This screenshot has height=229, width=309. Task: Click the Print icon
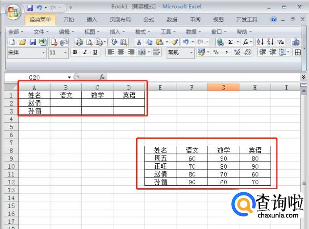[x=79, y=42]
